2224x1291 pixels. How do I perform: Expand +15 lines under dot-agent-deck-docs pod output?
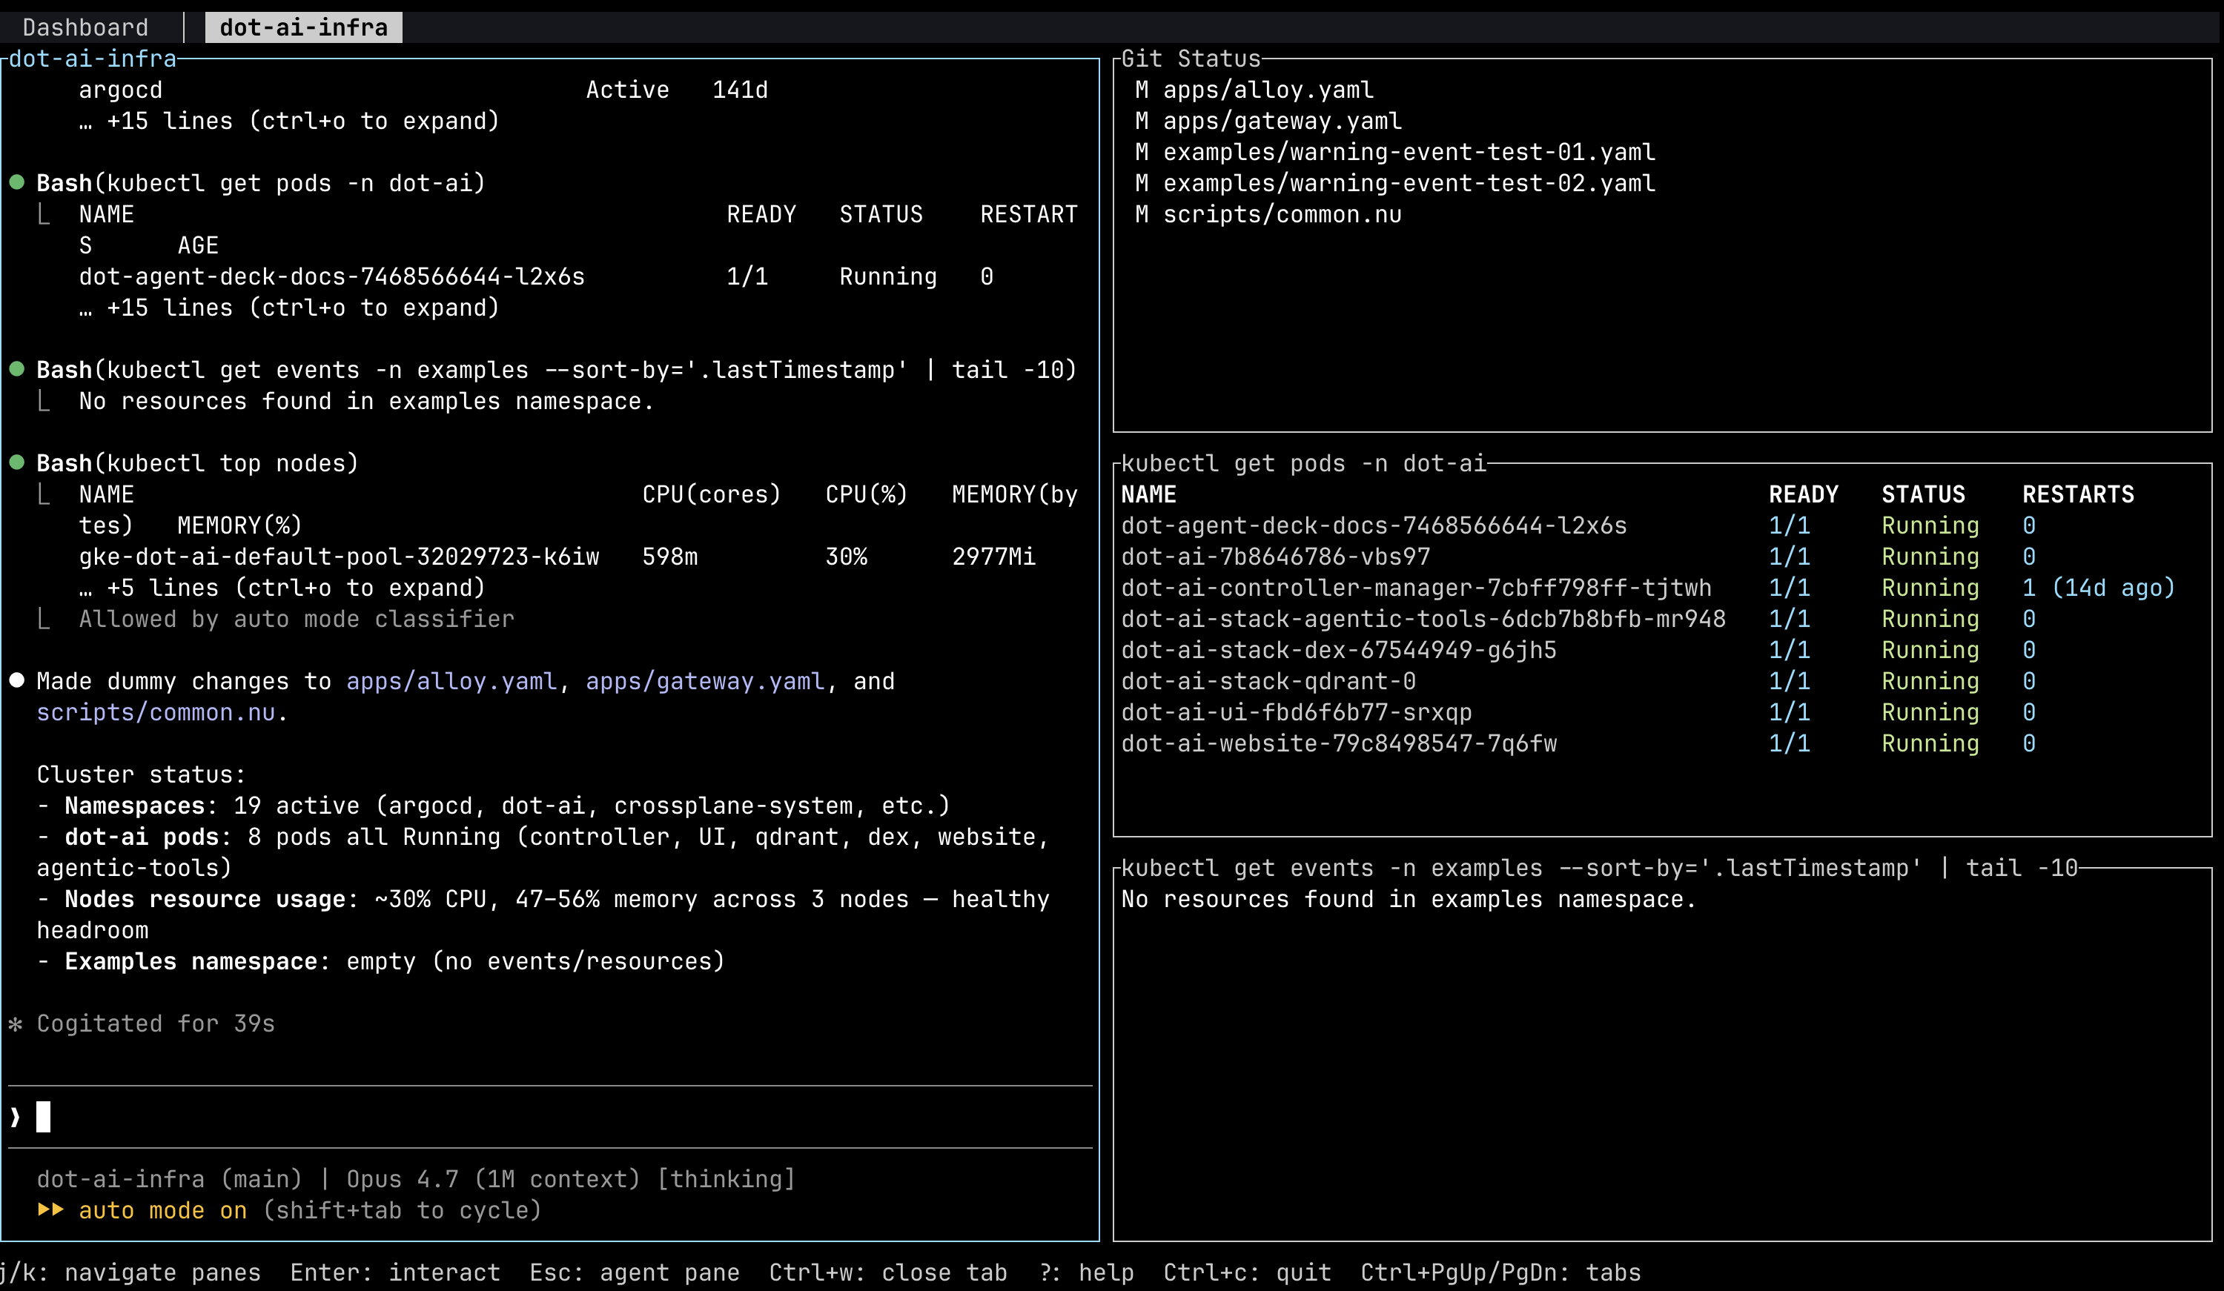tap(288, 308)
